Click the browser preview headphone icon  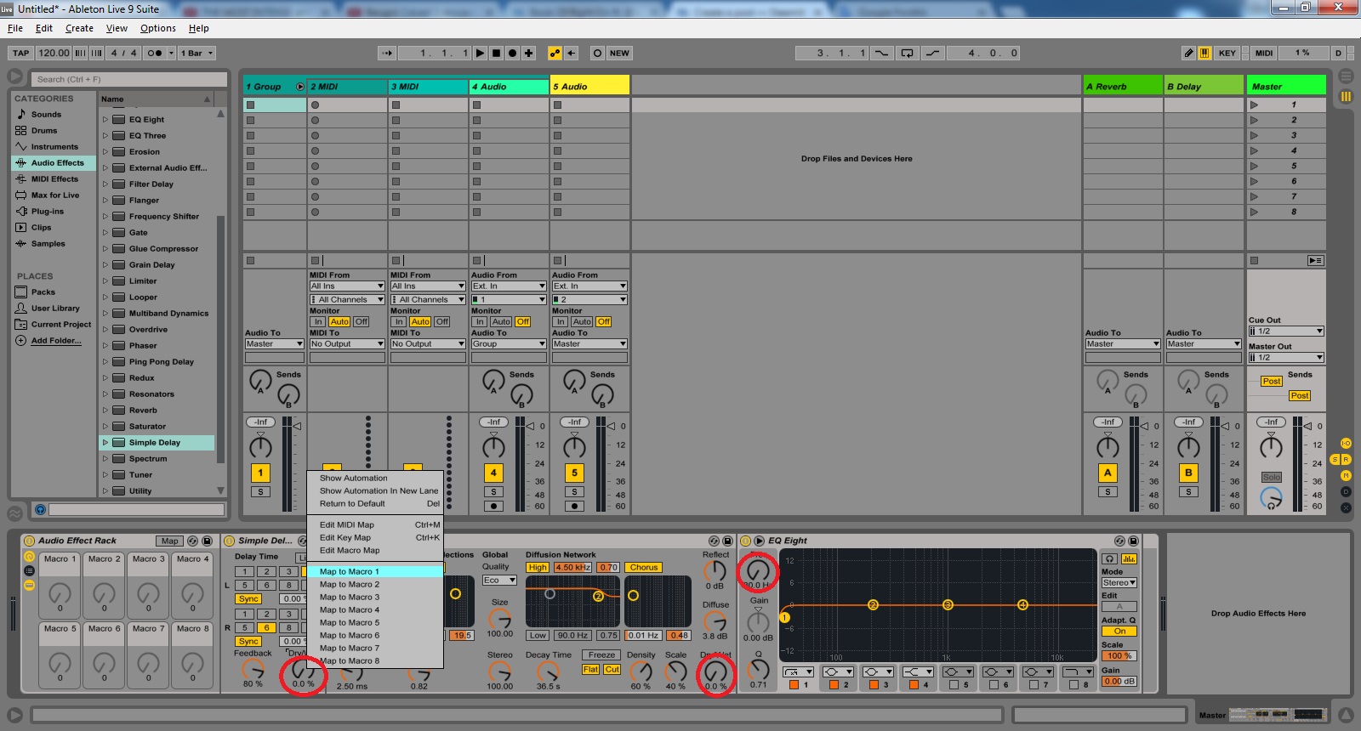40,509
